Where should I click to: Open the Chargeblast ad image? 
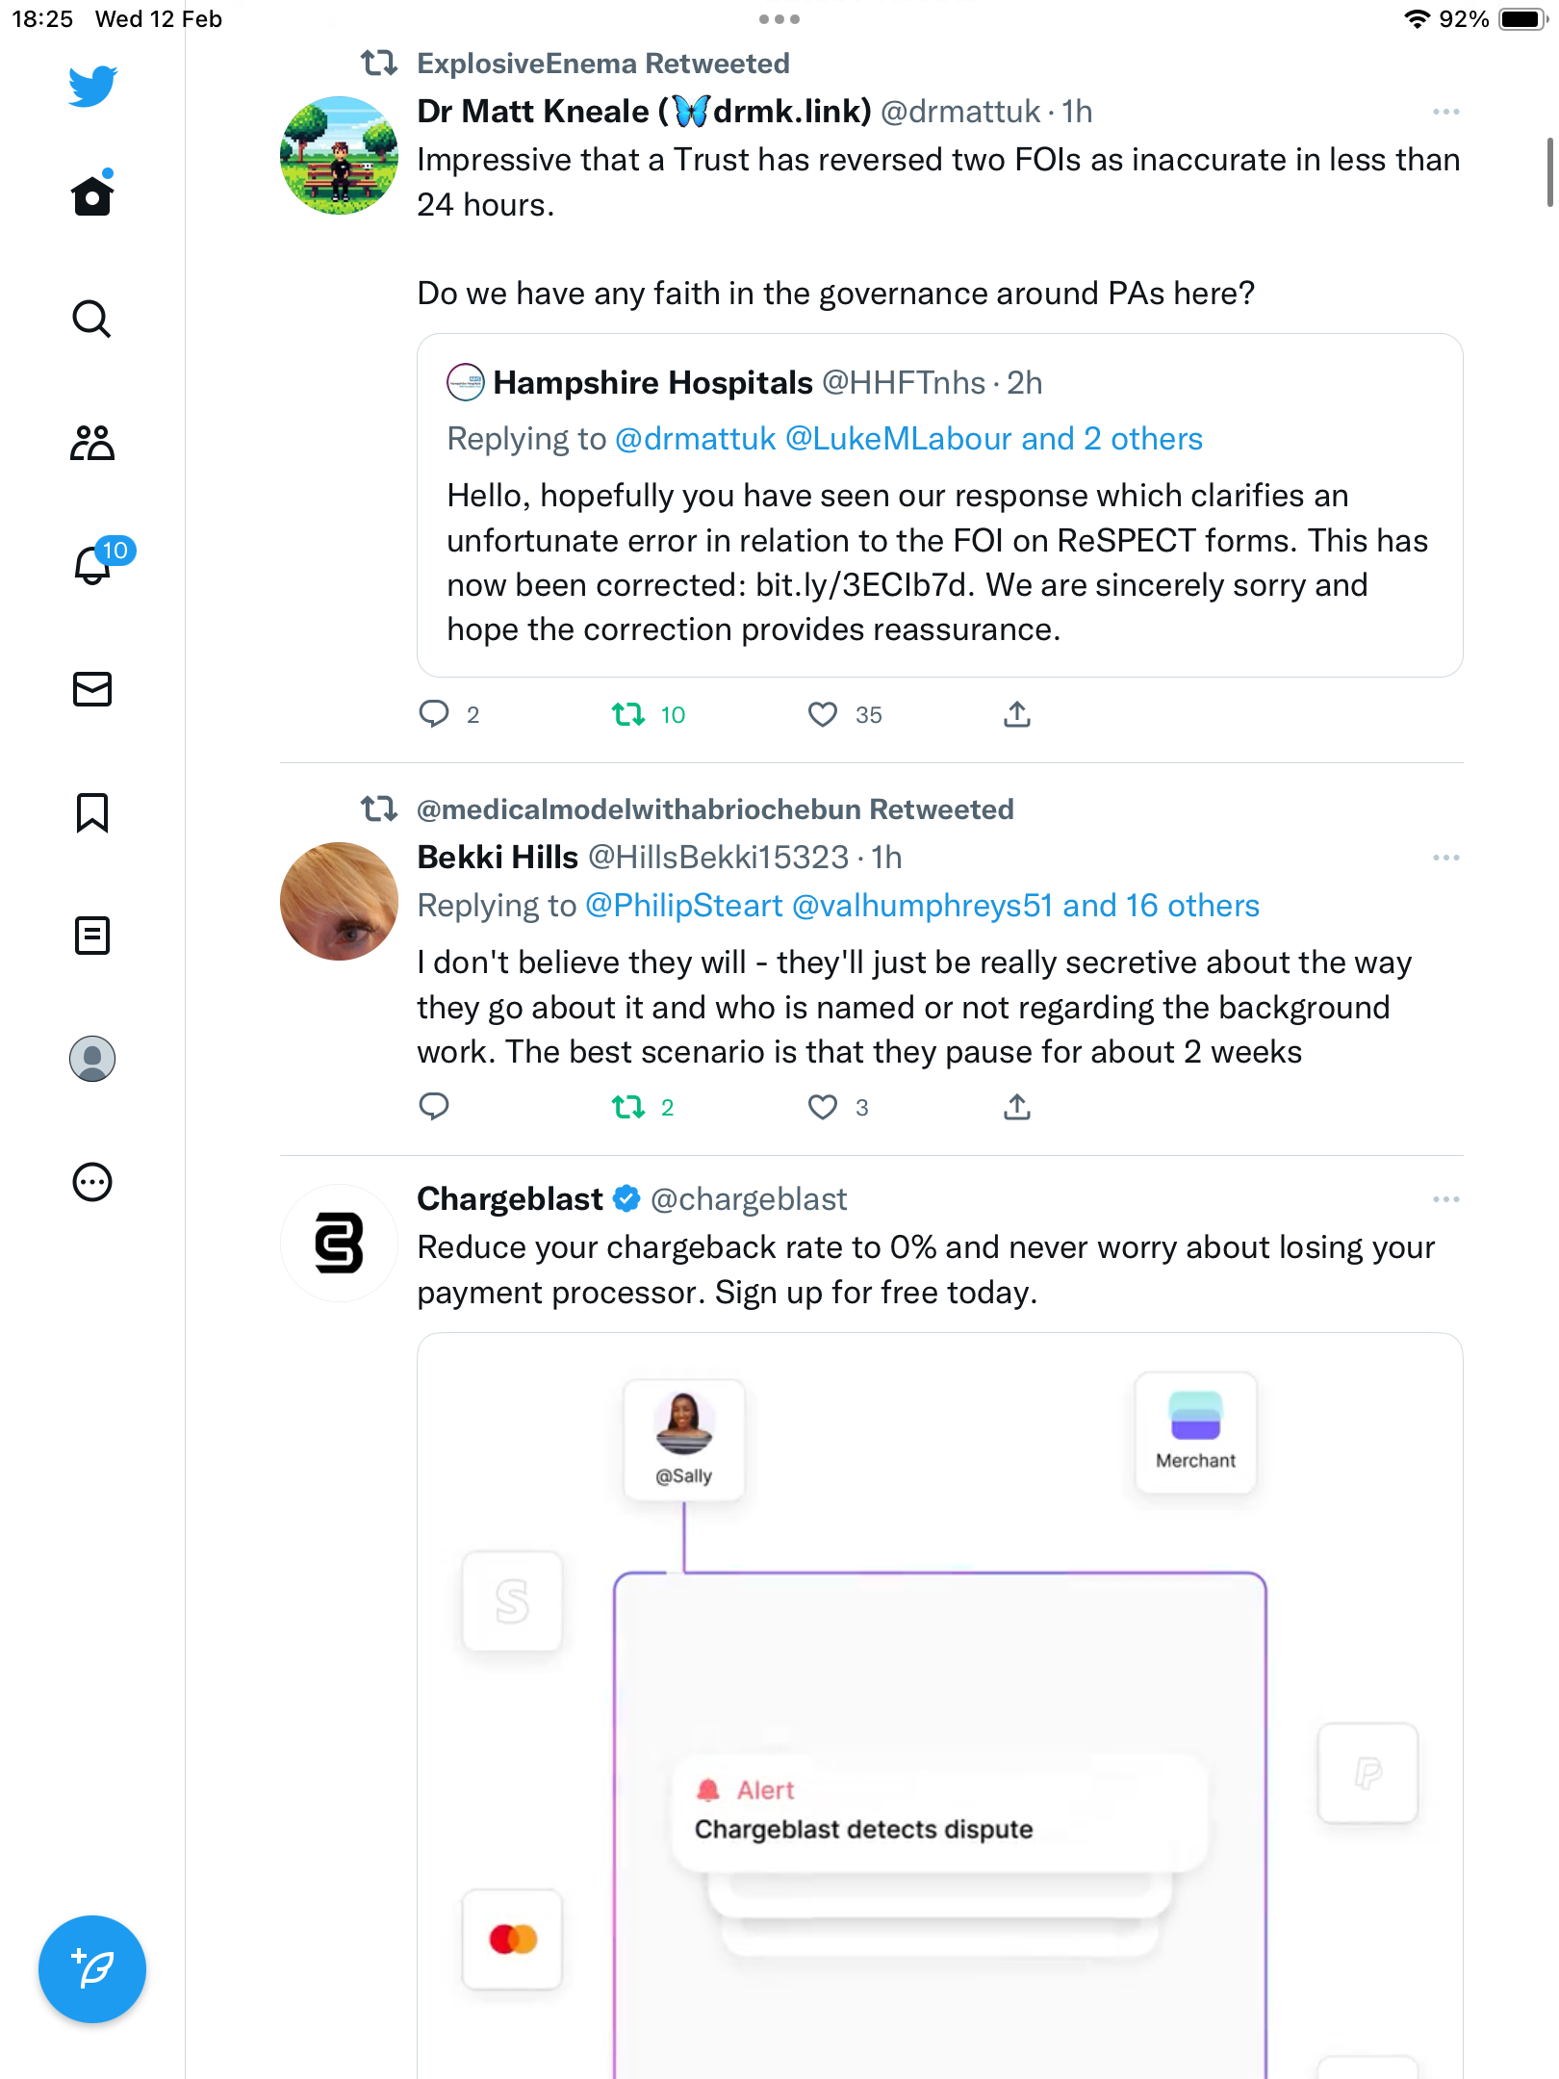940,1706
